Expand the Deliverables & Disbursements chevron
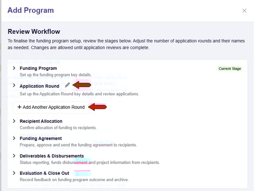Screen dimensions: 254x191 14,156
